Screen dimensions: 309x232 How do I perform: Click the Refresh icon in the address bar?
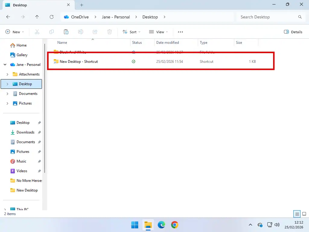point(51,17)
